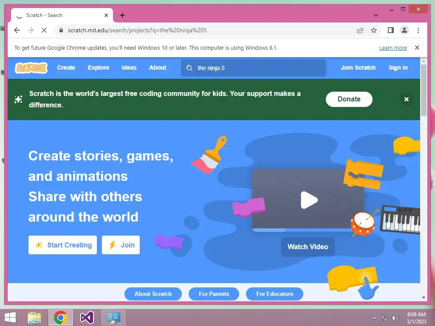This screenshot has height=326, width=435.
Task: Open the Control Panel taskbar icon
Action: coord(113,318)
